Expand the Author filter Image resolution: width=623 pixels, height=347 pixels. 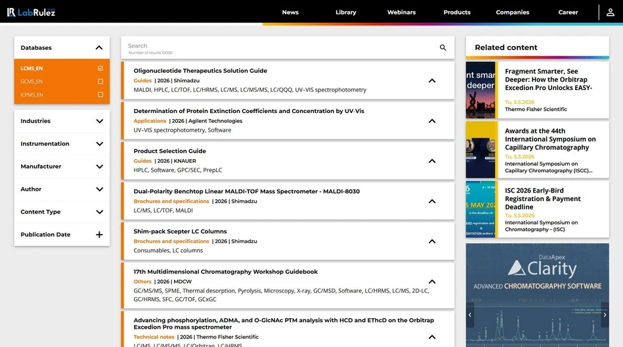(x=99, y=189)
